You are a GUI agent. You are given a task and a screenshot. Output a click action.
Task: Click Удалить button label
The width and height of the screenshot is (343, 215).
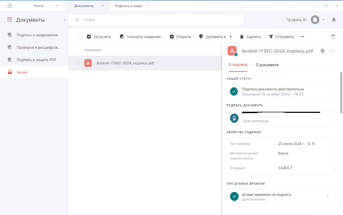tap(253, 37)
